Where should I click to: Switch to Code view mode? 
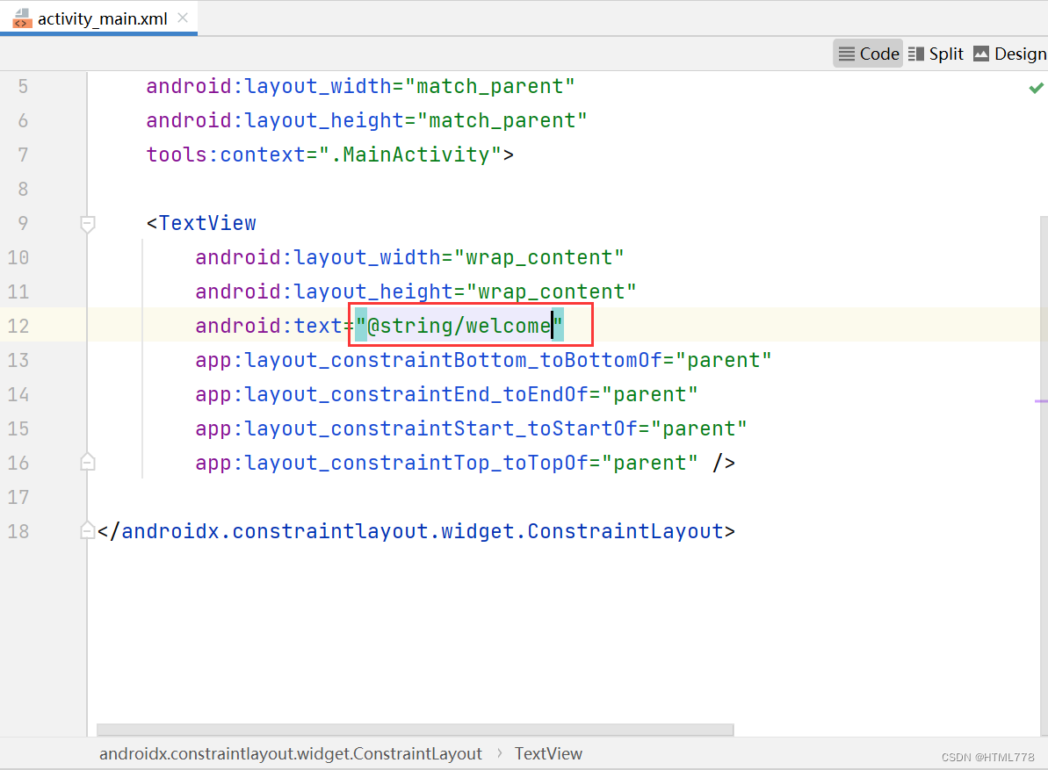pos(868,54)
